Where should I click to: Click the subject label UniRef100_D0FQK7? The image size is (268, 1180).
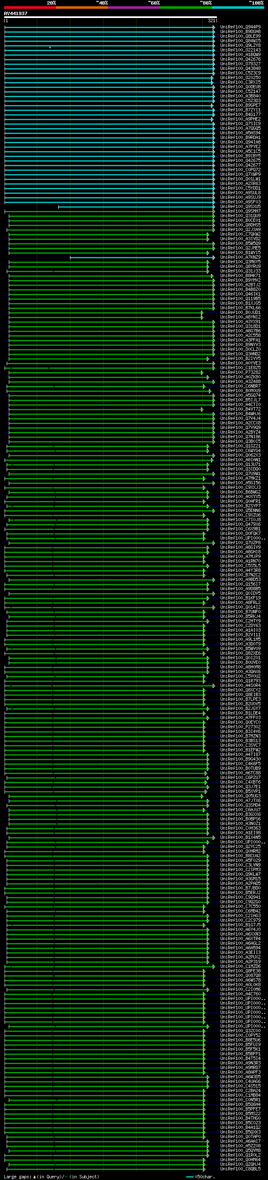pos(240,533)
